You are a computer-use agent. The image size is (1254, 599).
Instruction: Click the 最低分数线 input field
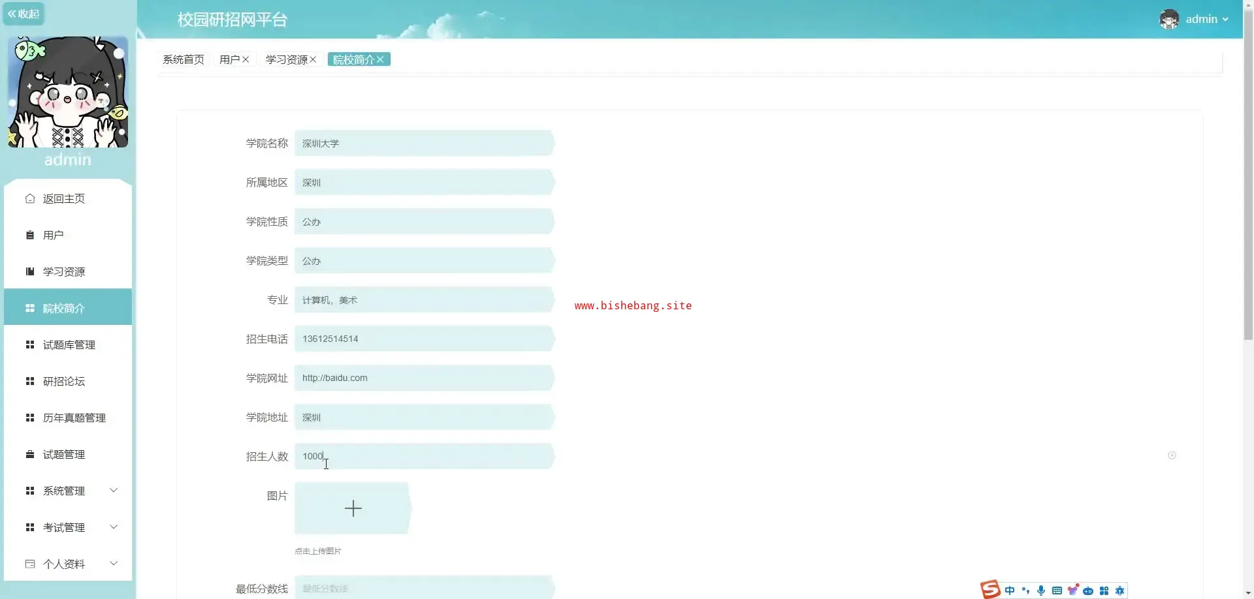pos(425,587)
